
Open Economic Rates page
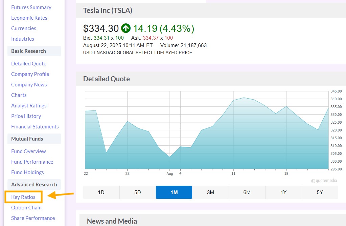coord(29,18)
